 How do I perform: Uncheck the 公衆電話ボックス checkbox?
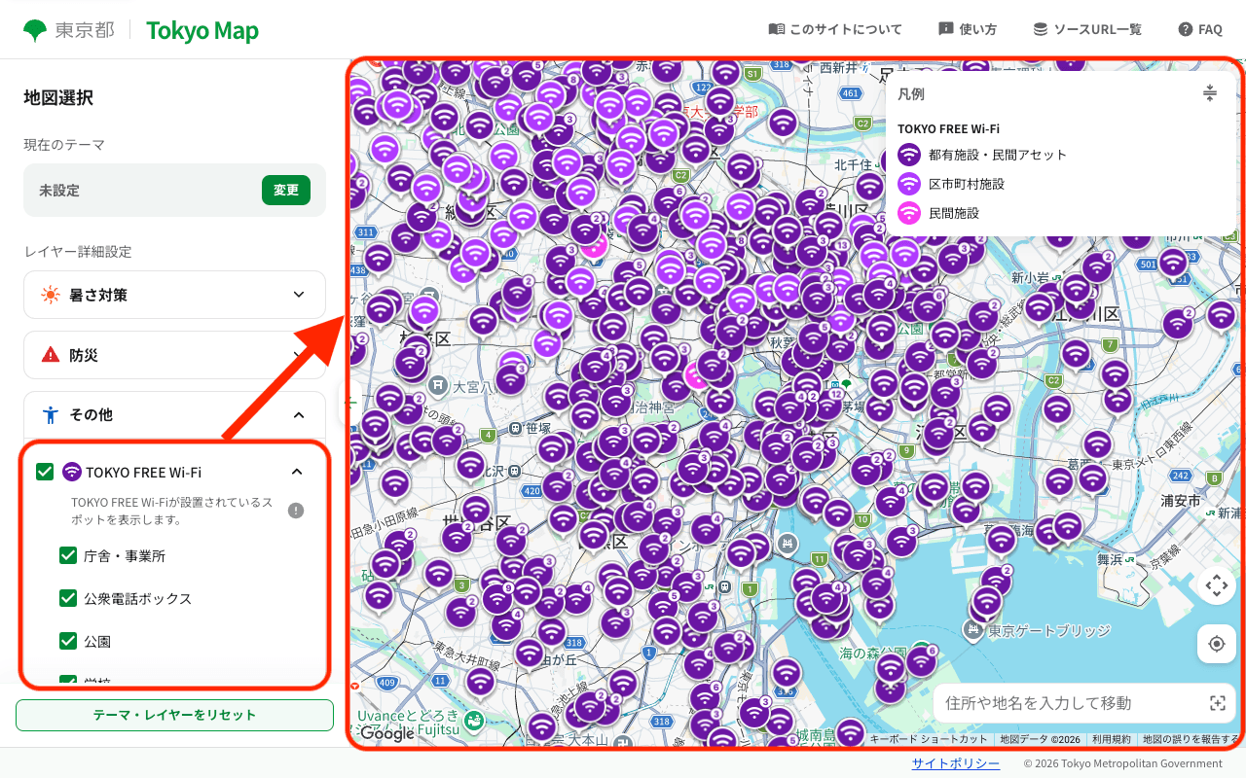tap(68, 598)
